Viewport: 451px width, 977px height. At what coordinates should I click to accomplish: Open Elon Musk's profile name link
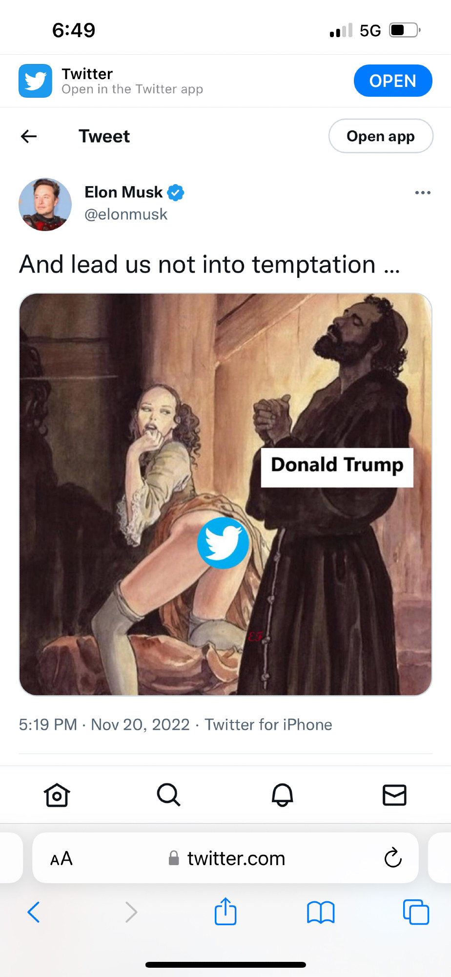(x=123, y=192)
